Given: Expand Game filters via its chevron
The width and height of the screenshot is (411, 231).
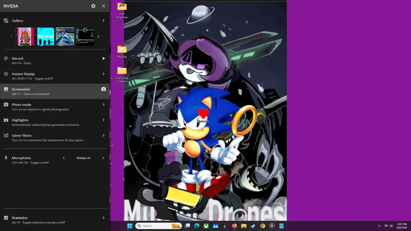Looking at the screenshot, I should point(104,136).
